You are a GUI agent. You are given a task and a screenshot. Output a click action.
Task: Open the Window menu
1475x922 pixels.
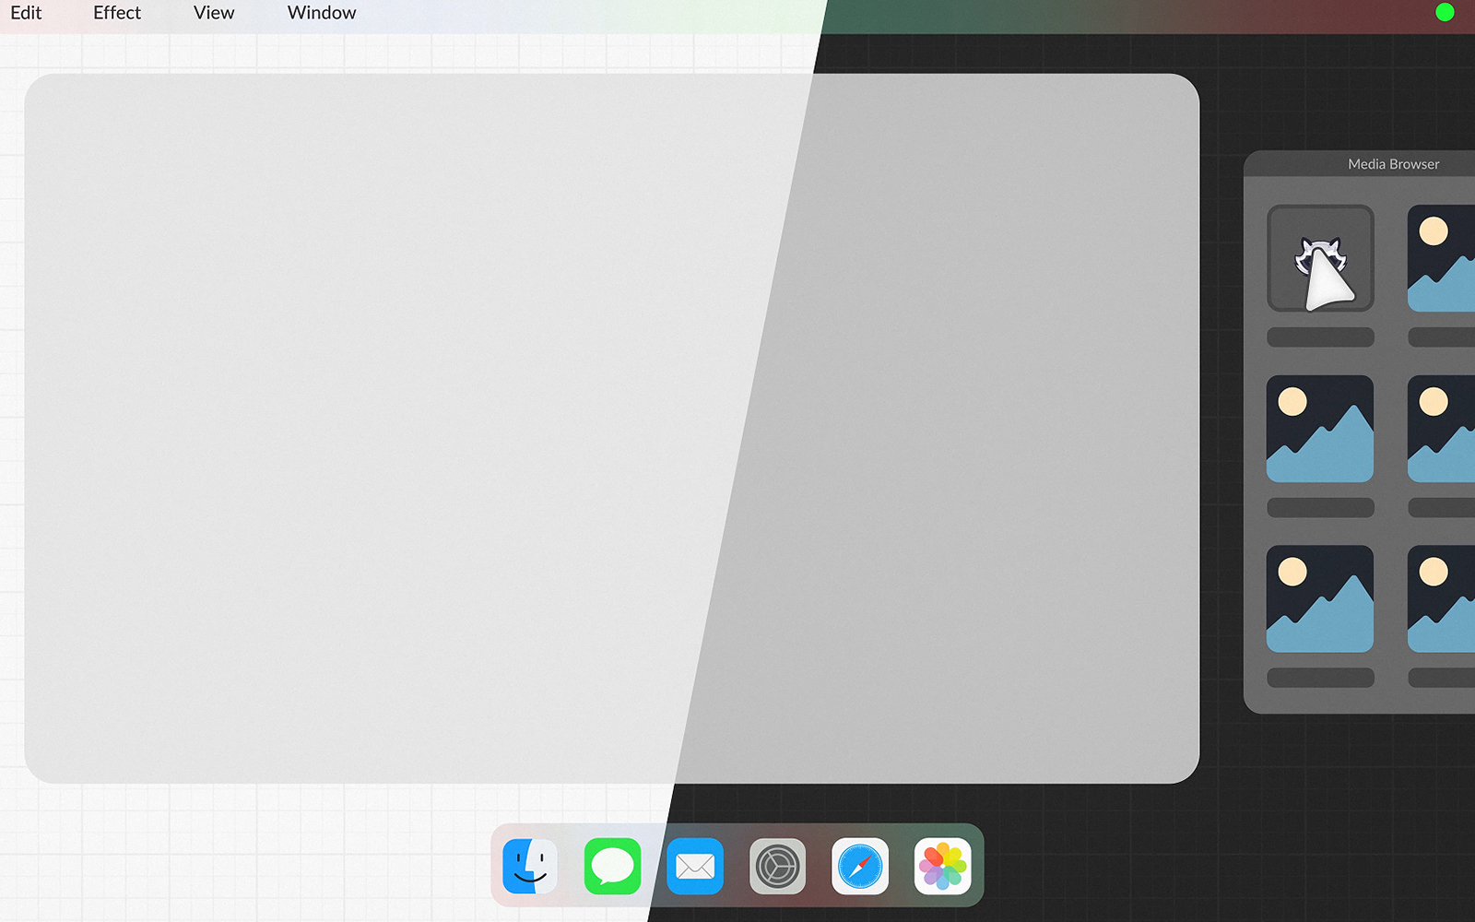click(322, 13)
